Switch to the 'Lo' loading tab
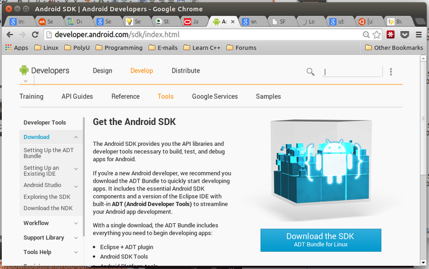429x269 pixels. (x=311, y=21)
